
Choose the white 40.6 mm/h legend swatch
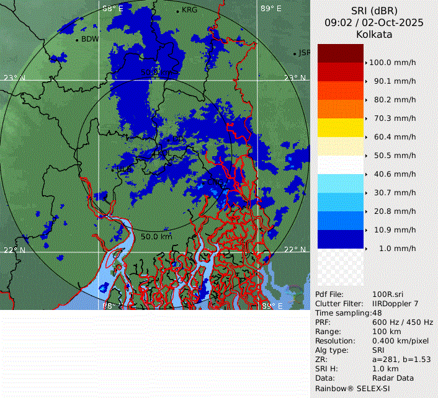[341, 165]
